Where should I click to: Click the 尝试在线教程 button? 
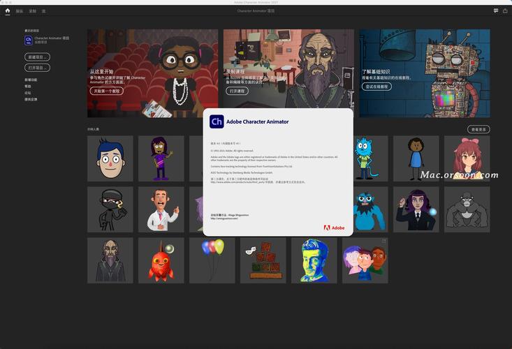click(376, 87)
